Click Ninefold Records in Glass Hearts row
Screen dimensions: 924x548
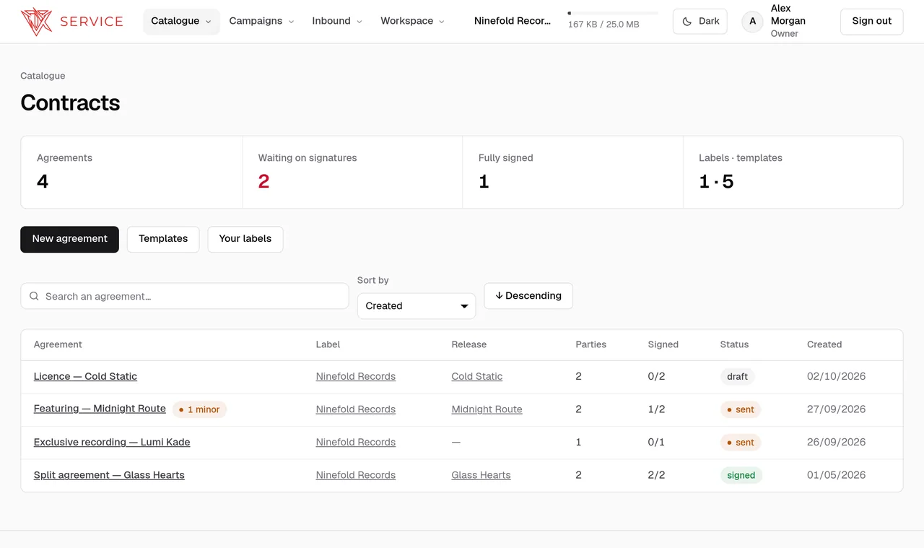356,475
